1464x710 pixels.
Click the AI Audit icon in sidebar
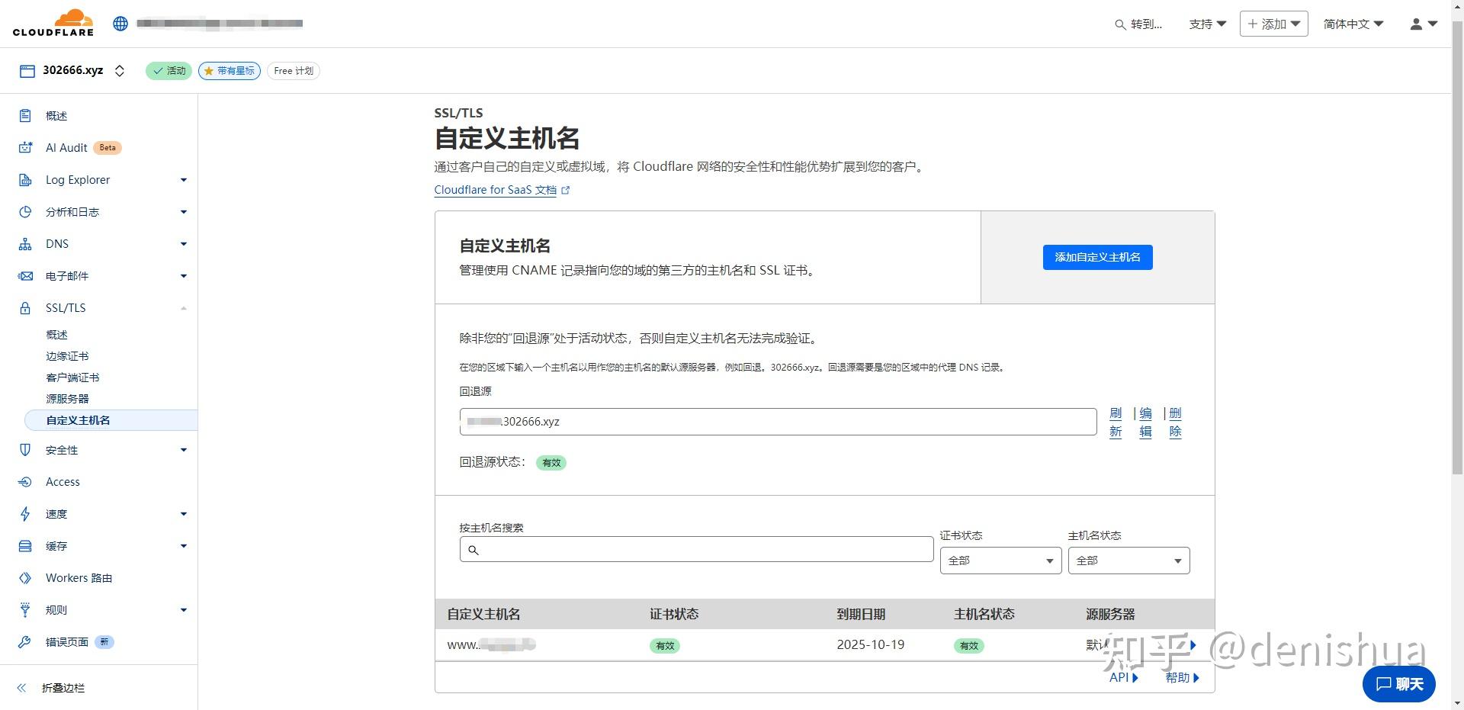[x=25, y=147]
